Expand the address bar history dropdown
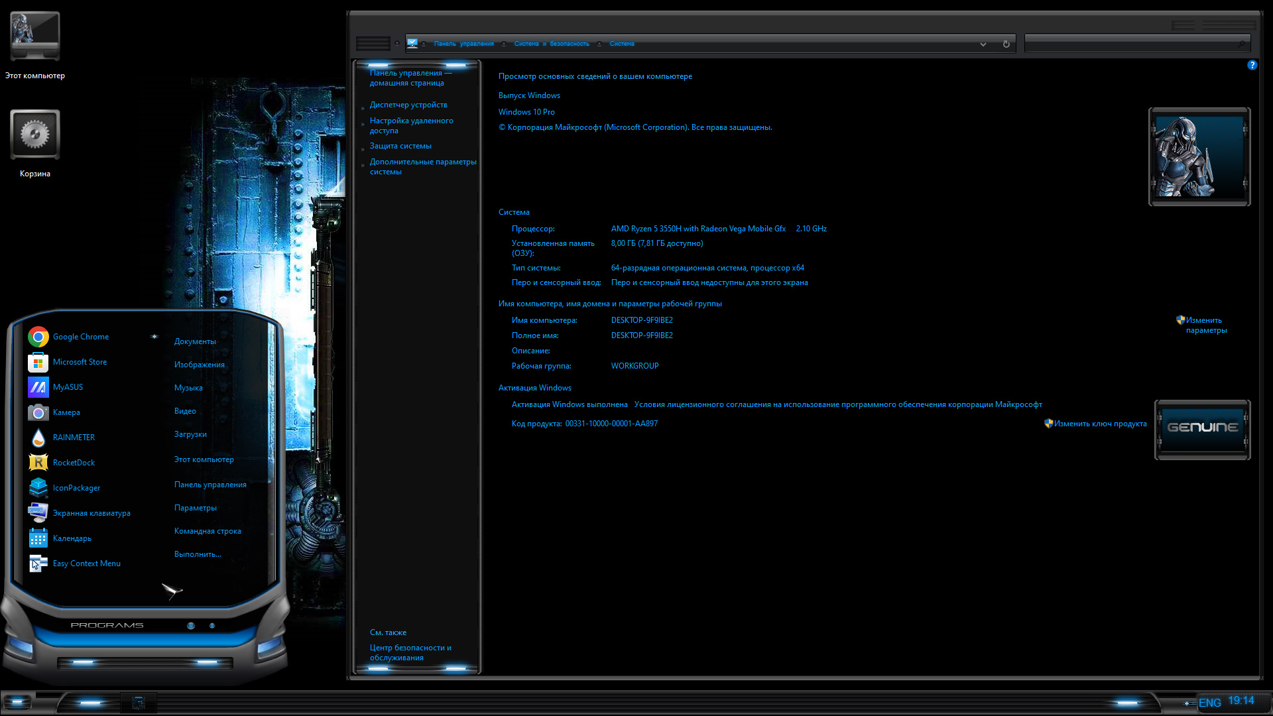This screenshot has height=716, width=1273. point(983,44)
